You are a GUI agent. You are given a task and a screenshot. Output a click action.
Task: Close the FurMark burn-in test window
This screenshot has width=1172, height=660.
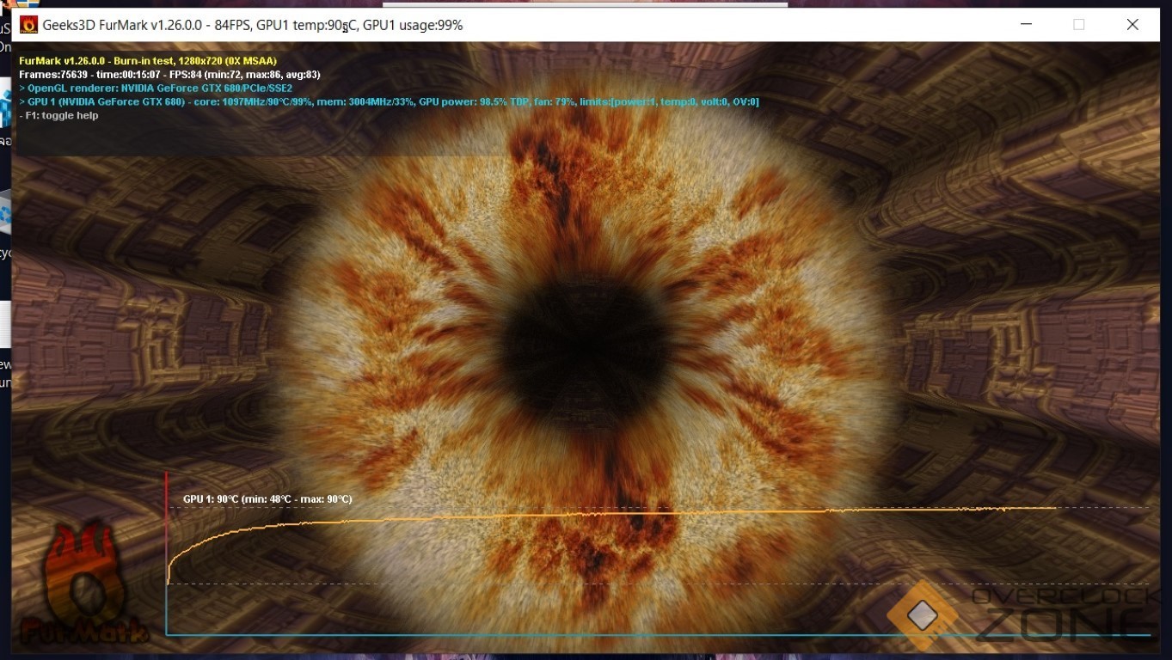1132,25
